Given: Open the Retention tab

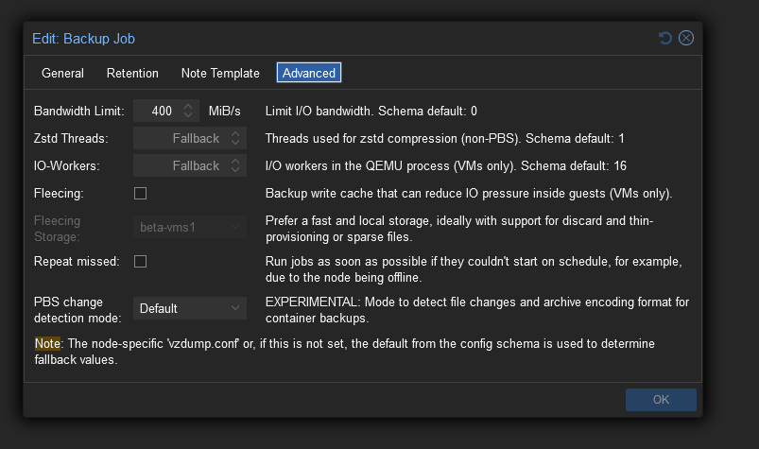Looking at the screenshot, I should point(132,73).
